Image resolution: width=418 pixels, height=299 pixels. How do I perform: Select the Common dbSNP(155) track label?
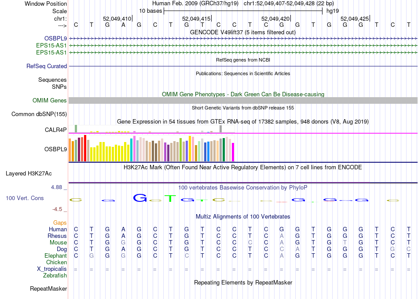click(39, 114)
